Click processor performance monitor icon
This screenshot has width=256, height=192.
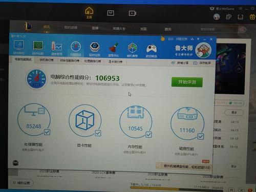(35, 110)
